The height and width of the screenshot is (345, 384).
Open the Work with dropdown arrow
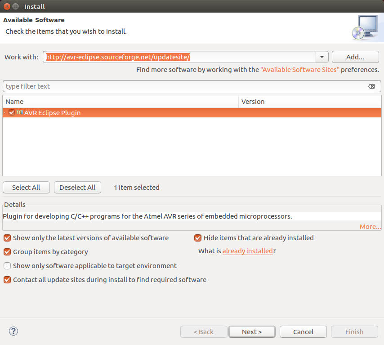(x=321, y=57)
